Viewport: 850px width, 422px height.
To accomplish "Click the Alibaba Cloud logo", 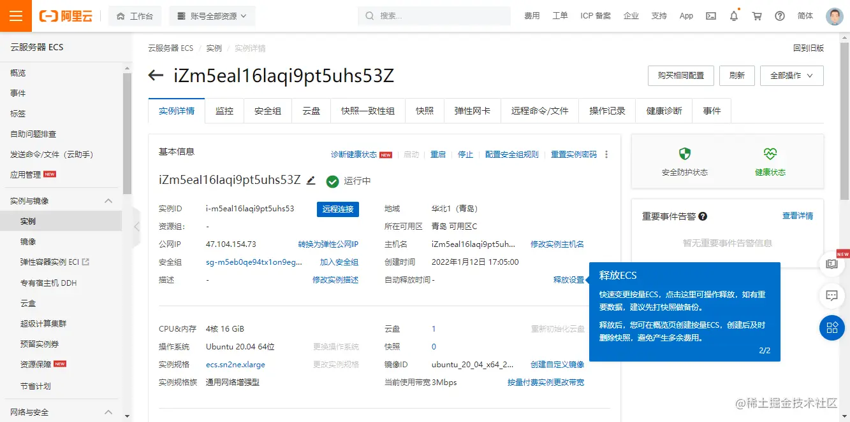I will click(x=66, y=16).
